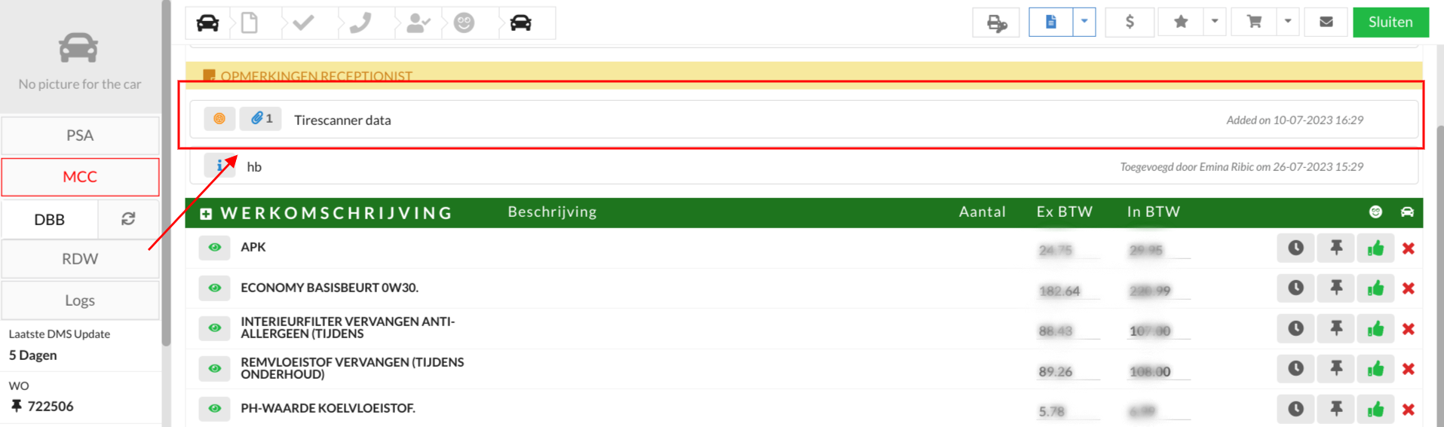Click the phone step icon in progress bar

coord(360,23)
